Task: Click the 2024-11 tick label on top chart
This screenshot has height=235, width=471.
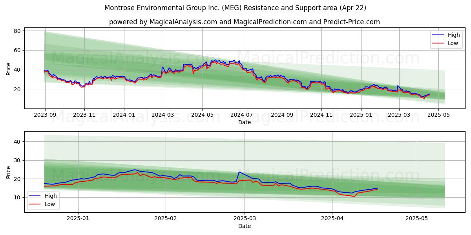Action: point(321,116)
